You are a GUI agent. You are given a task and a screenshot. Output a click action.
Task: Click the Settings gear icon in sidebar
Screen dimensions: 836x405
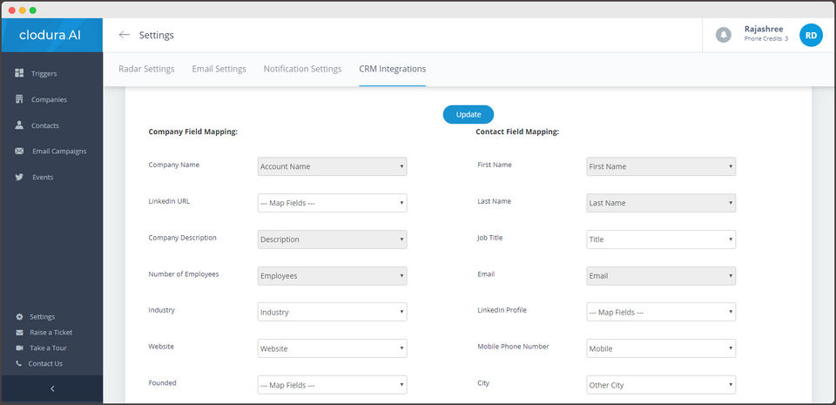point(19,316)
